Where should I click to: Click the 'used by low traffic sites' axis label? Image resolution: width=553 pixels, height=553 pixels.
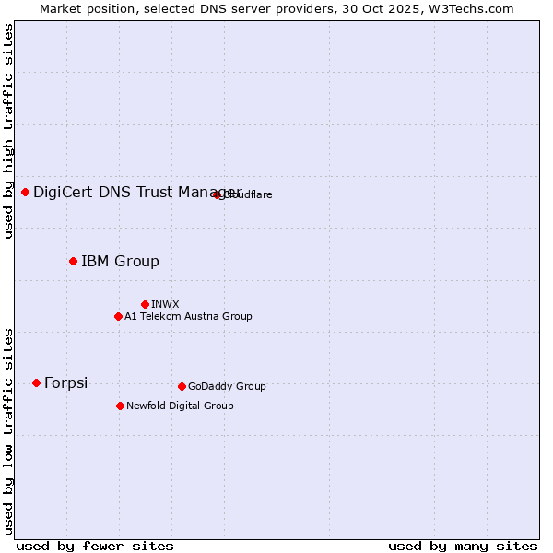(8, 430)
